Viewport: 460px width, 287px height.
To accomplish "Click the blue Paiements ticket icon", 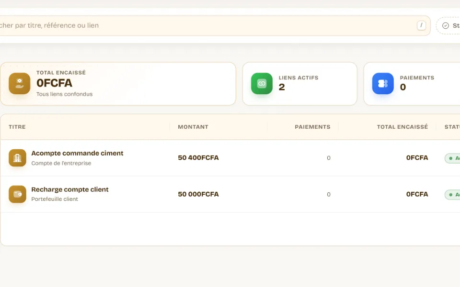I will click(x=383, y=83).
